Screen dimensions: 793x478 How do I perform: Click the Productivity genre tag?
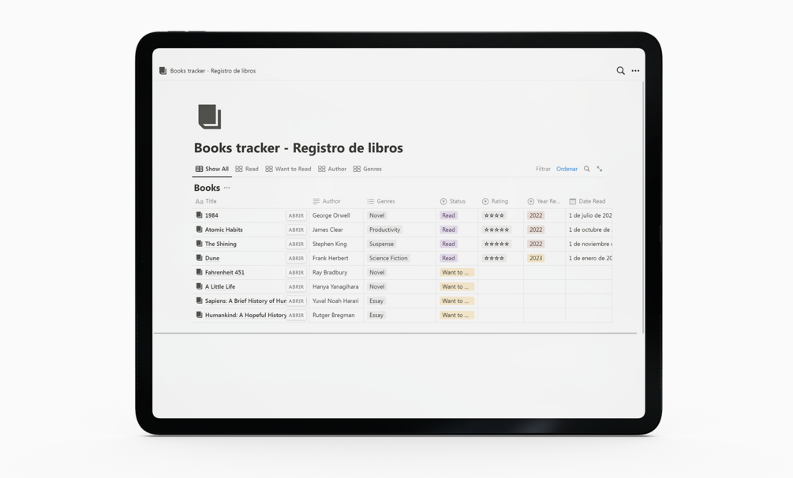pos(384,230)
